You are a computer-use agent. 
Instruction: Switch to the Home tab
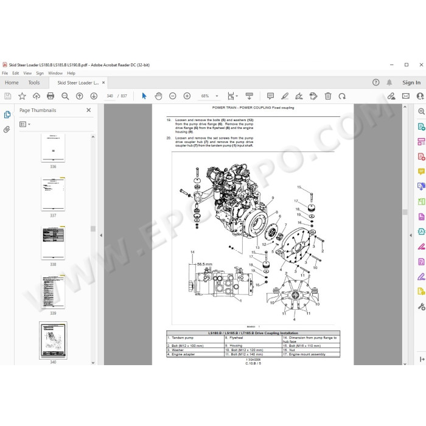click(12, 83)
